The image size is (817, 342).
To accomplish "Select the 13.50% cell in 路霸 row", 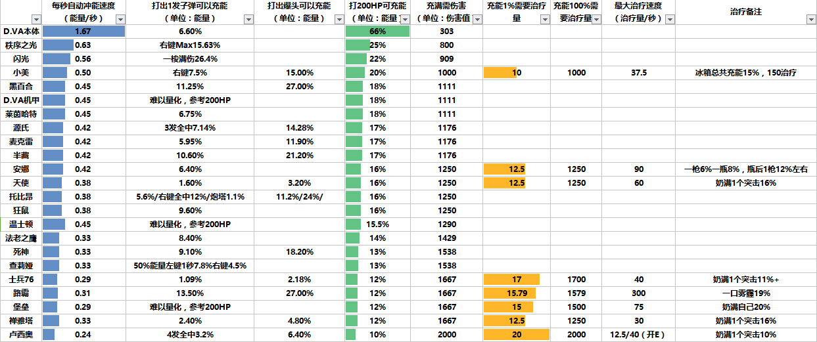I will point(190,293).
